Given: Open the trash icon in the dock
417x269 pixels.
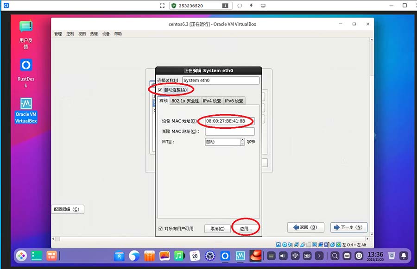Looking at the screenshot, I should tap(392, 256).
